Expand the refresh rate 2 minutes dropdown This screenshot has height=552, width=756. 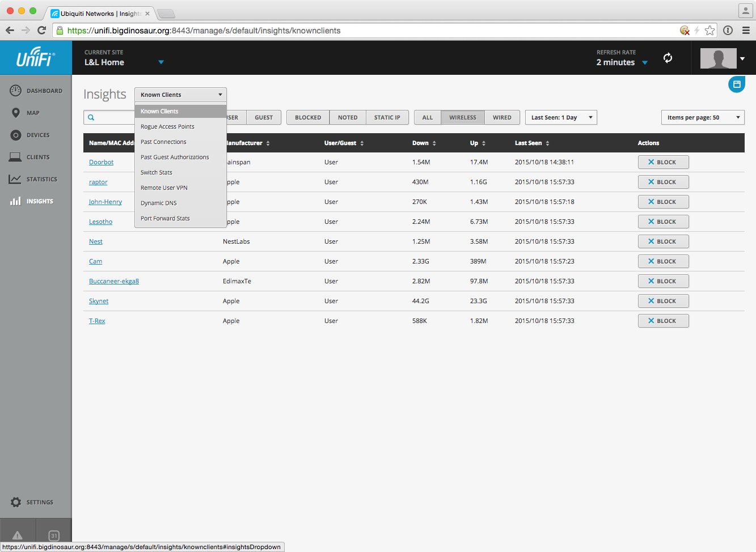pos(622,62)
